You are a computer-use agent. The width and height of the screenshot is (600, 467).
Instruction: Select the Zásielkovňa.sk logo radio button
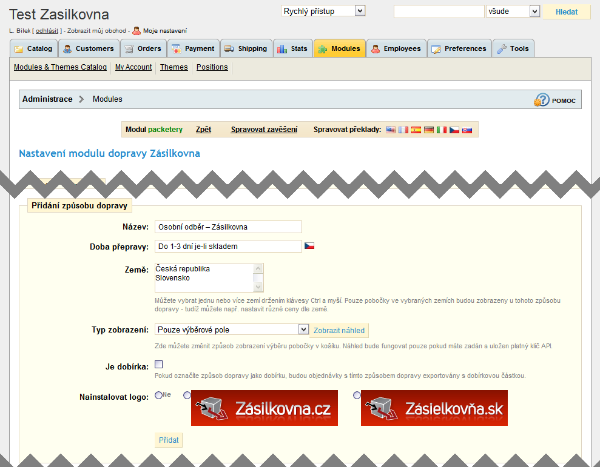tap(357, 395)
